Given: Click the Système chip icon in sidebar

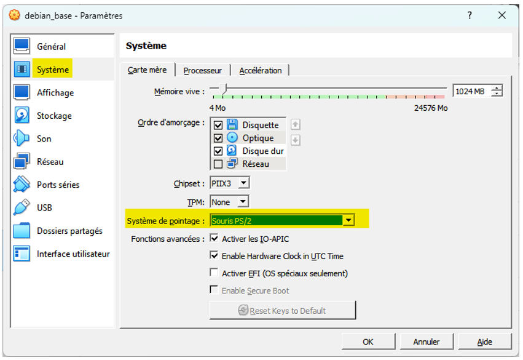Looking at the screenshot, I should click(x=22, y=69).
